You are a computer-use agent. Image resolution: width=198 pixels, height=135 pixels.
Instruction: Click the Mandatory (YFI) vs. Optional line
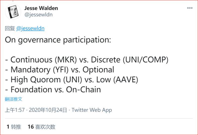point(60,70)
